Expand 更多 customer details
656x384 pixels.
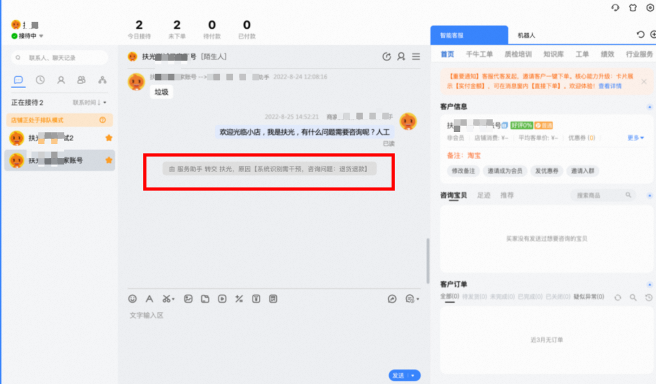pos(635,138)
